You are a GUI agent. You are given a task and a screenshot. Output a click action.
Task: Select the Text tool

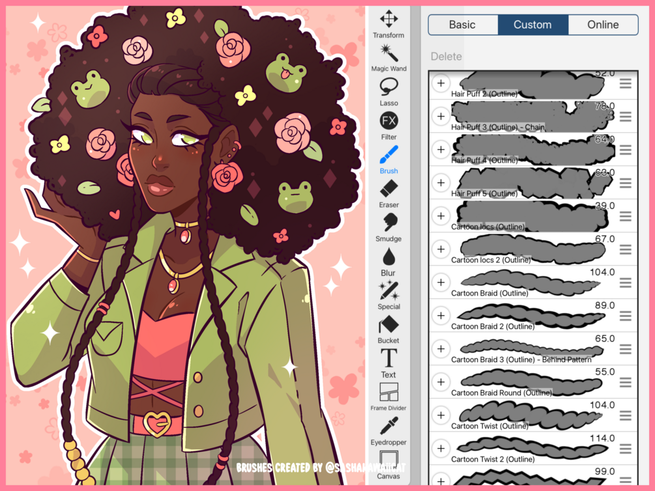[388, 363]
